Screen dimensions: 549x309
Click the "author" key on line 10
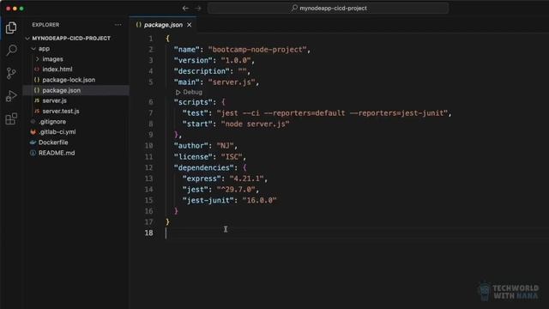(190, 146)
